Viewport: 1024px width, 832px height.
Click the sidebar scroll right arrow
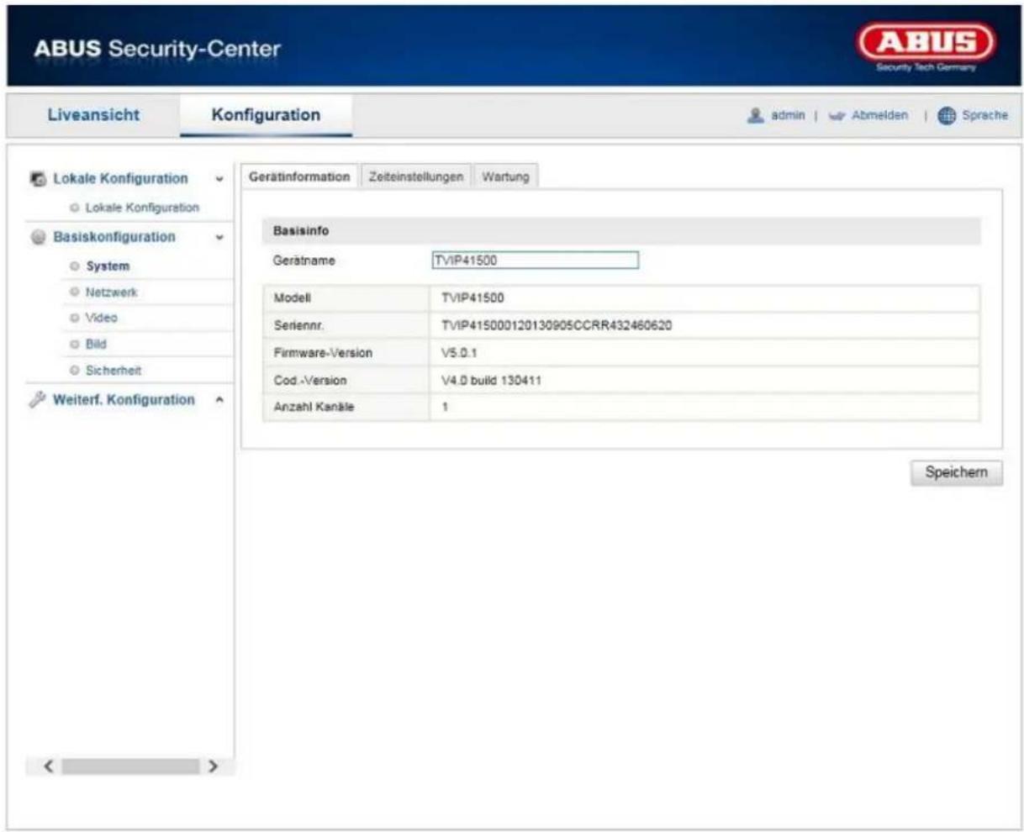pyautogui.click(x=214, y=766)
